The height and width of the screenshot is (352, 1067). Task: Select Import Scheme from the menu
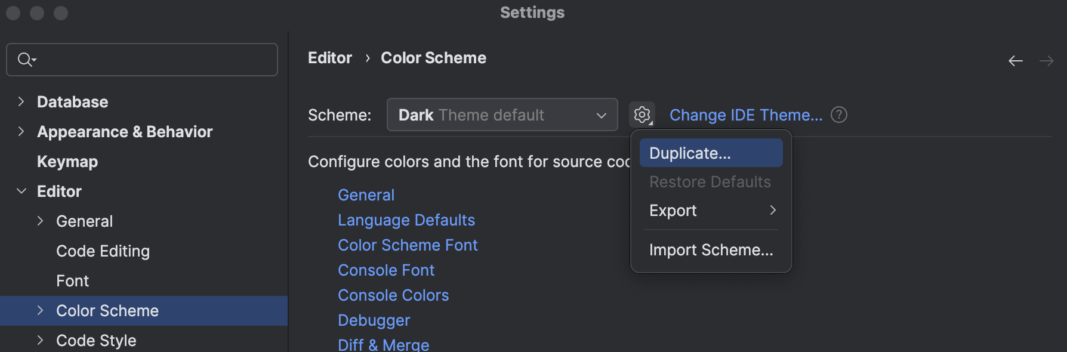pos(711,250)
